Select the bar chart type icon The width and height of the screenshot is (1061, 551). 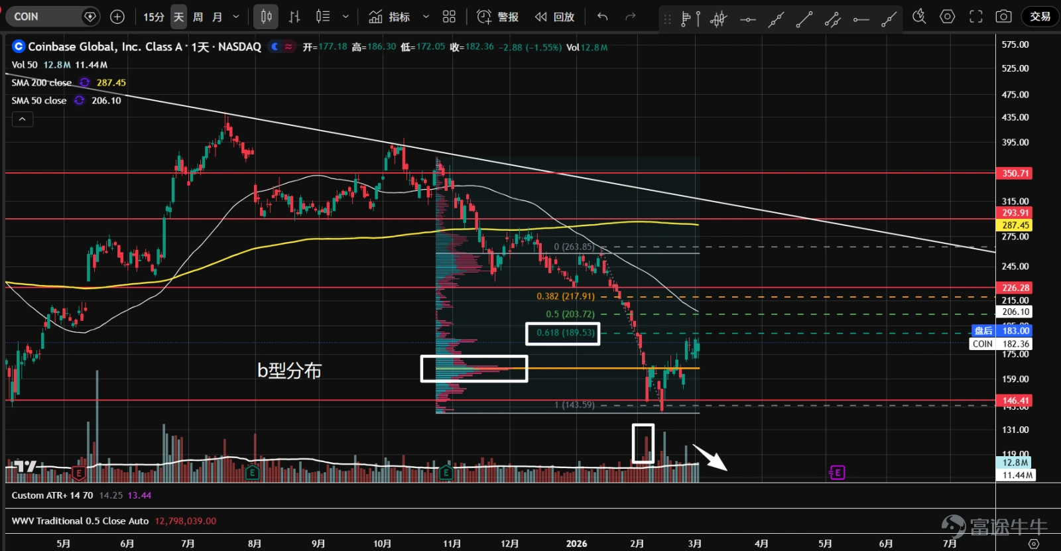click(x=294, y=17)
